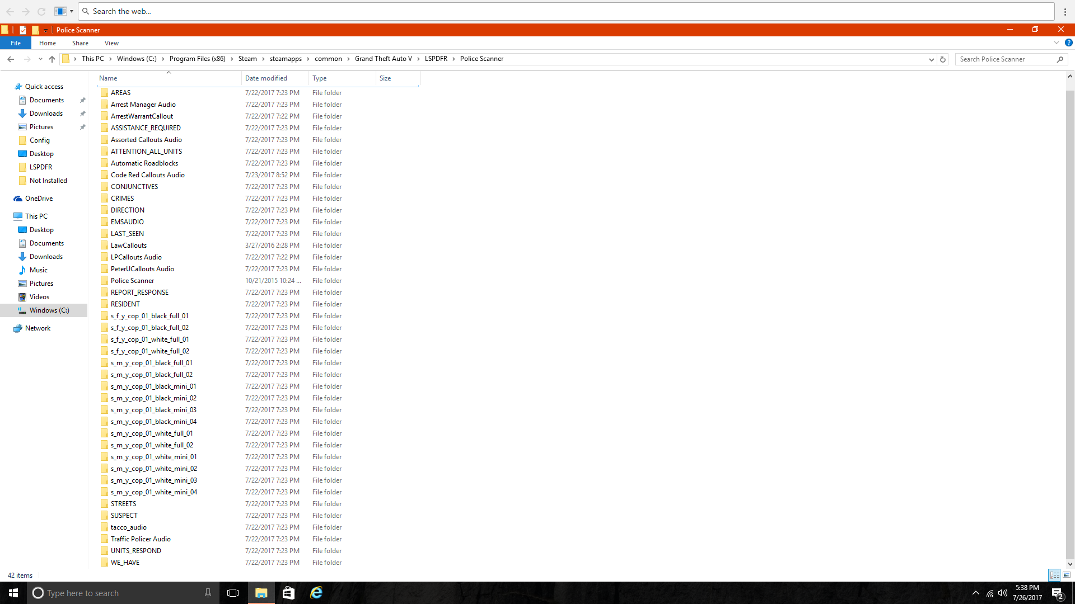Open address bar history dropdown
This screenshot has width=1075, height=604.
coord(931,59)
